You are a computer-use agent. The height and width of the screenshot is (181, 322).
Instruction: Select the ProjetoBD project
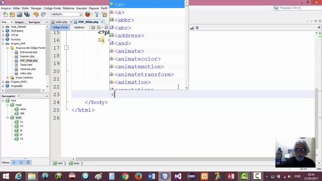pyautogui.click(x=17, y=86)
